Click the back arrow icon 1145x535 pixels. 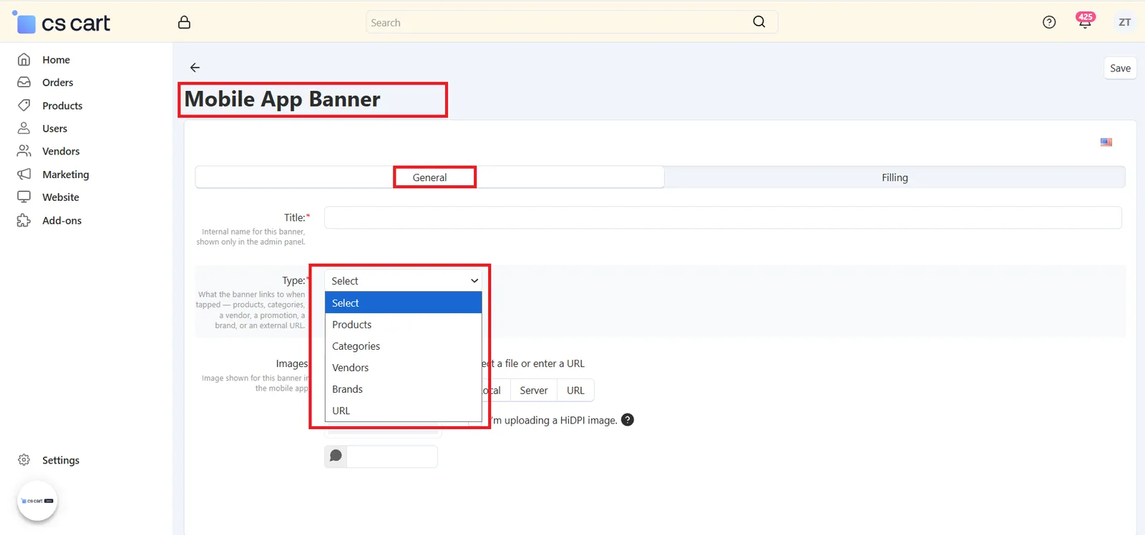click(195, 67)
